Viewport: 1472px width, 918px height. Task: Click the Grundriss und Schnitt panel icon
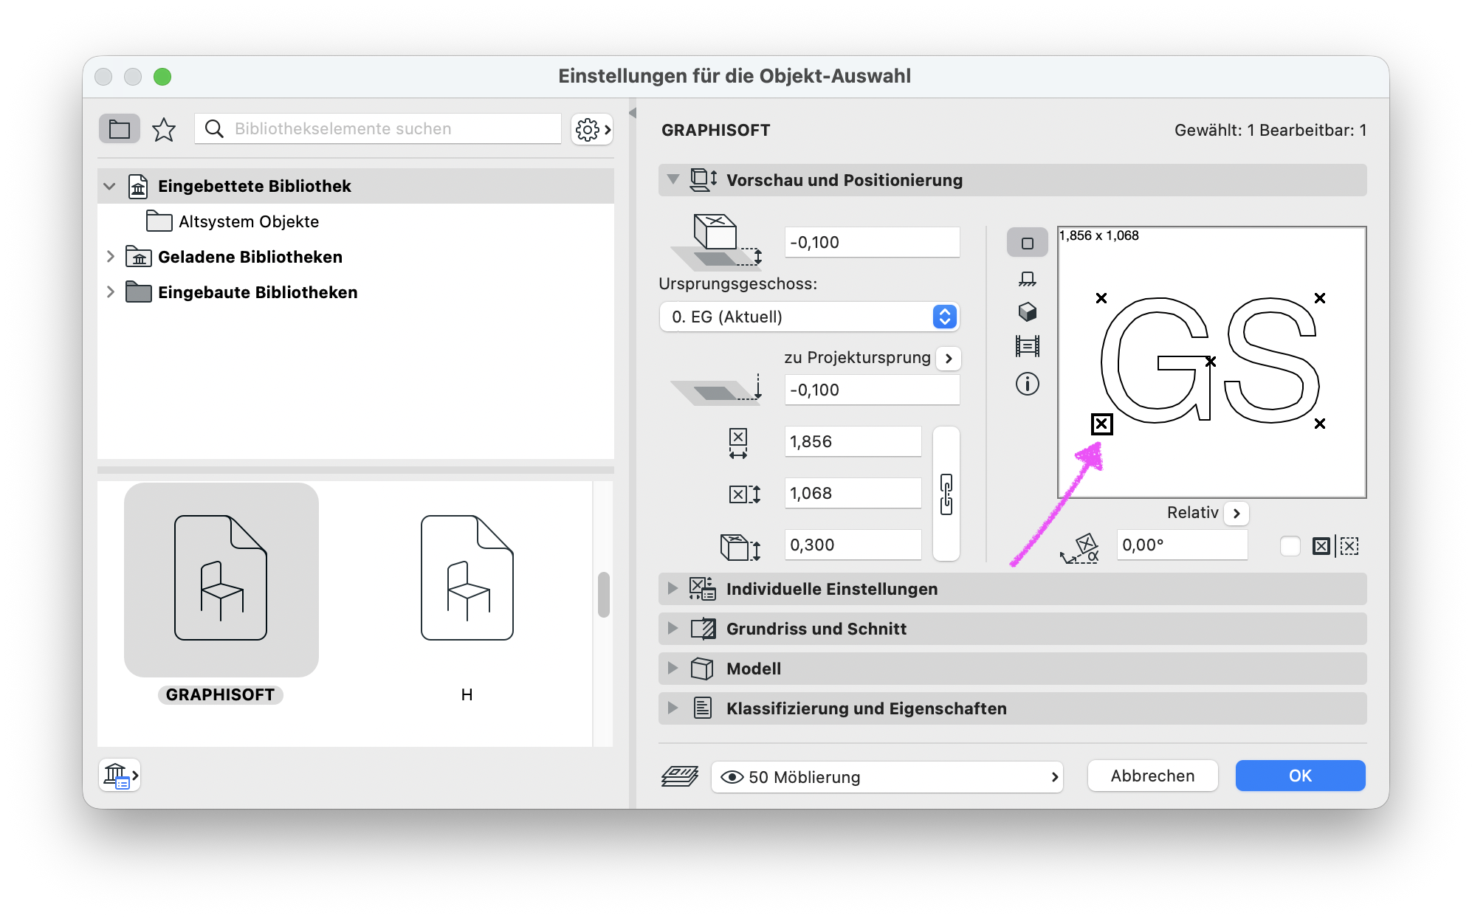703,628
